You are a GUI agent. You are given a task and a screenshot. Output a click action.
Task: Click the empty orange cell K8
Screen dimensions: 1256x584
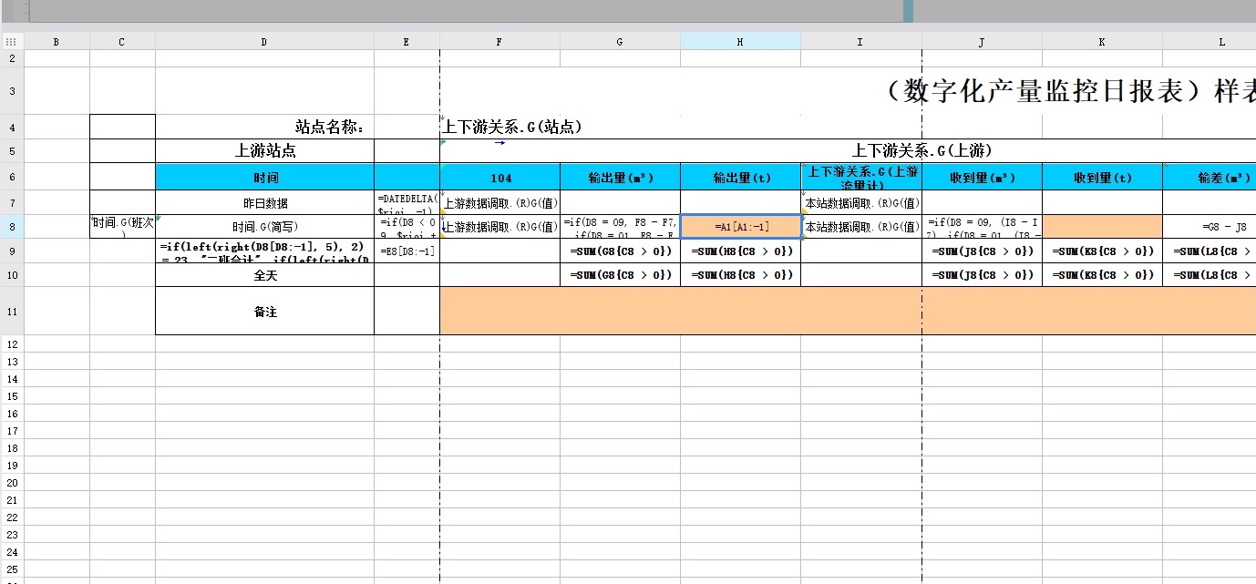point(1102,226)
